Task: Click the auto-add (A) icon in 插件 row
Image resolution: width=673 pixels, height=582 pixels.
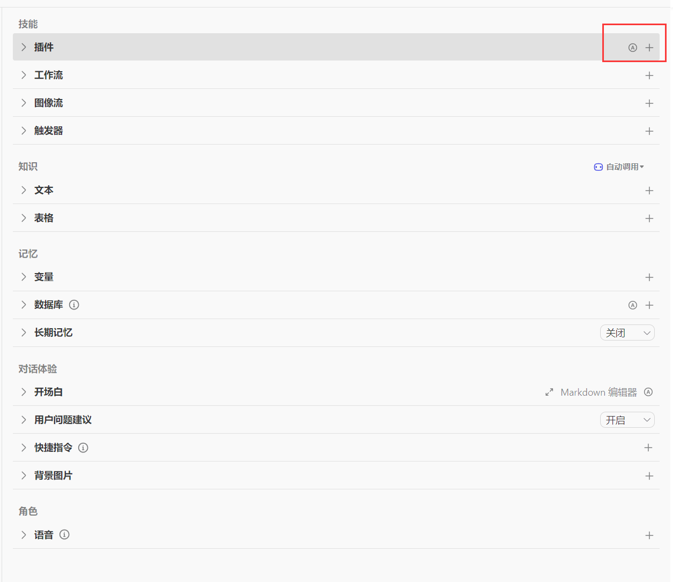Action: pyautogui.click(x=633, y=48)
